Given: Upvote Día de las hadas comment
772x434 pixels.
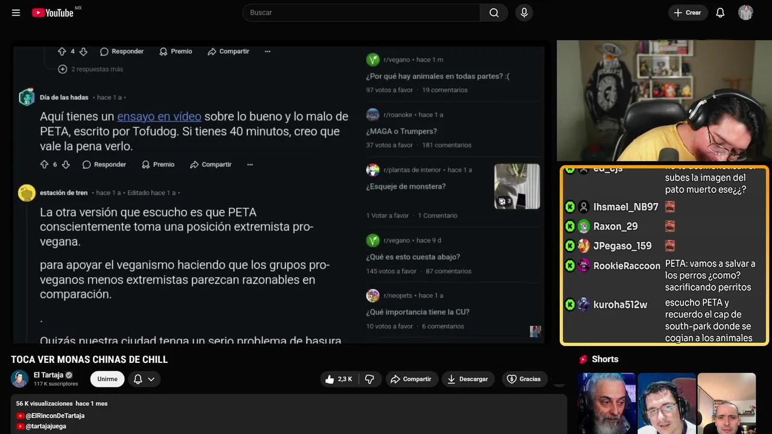Looking at the screenshot, I should (x=44, y=165).
